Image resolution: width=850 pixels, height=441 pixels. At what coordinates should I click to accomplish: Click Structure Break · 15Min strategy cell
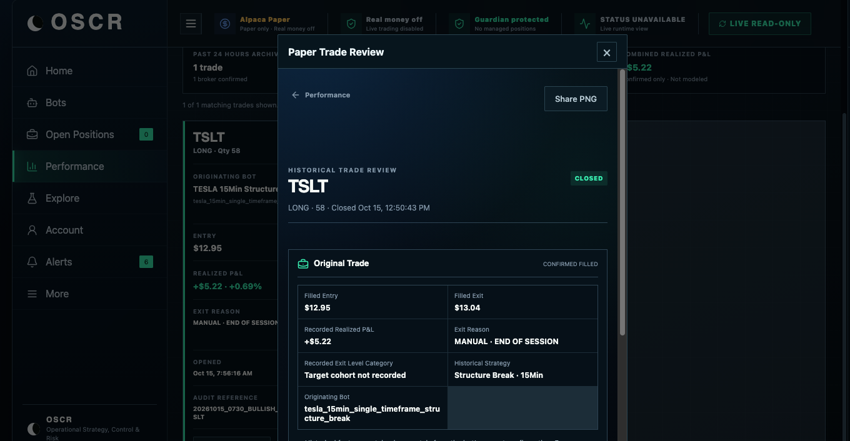[522, 370]
